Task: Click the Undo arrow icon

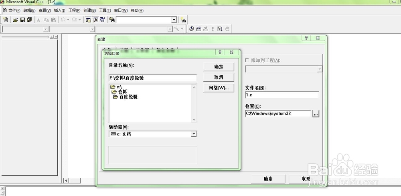Action: click(x=63, y=19)
